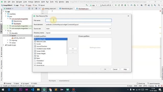The height and width of the screenshot is (92, 163).
Task: Open Premiere Pro from the taskbar
Action: 21,90
